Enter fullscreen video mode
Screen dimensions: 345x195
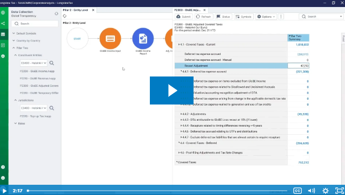pyautogui.click(x=340, y=191)
